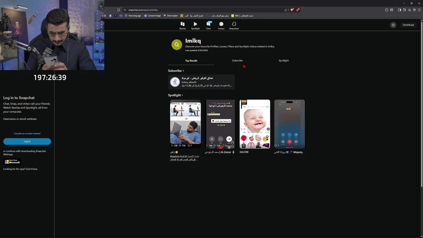Open the How long ago bookmark

(132, 16)
